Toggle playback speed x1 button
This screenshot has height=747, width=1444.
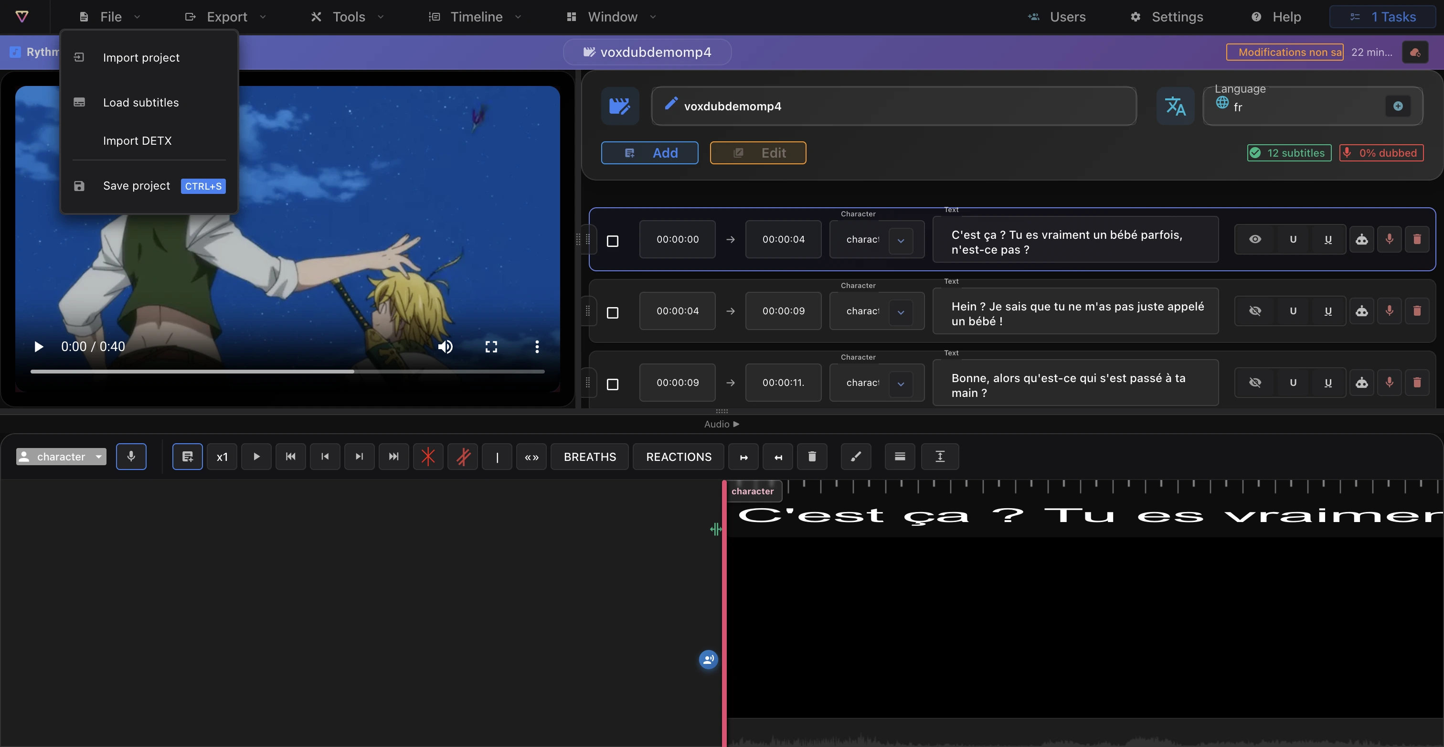coord(222,457)
